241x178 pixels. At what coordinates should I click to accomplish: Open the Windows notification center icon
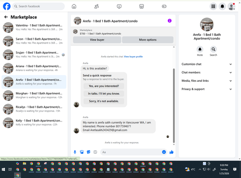tap(235, 169)
